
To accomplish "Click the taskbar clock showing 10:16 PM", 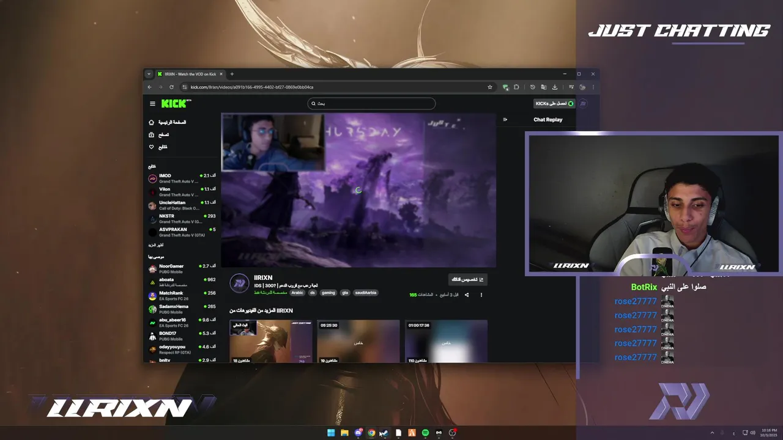I will pos(770,433).
